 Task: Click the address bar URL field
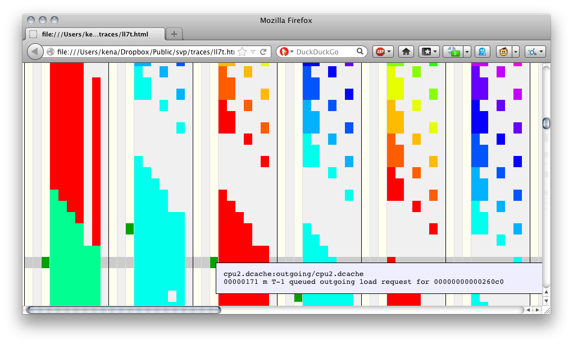click(x=145, y=52)
